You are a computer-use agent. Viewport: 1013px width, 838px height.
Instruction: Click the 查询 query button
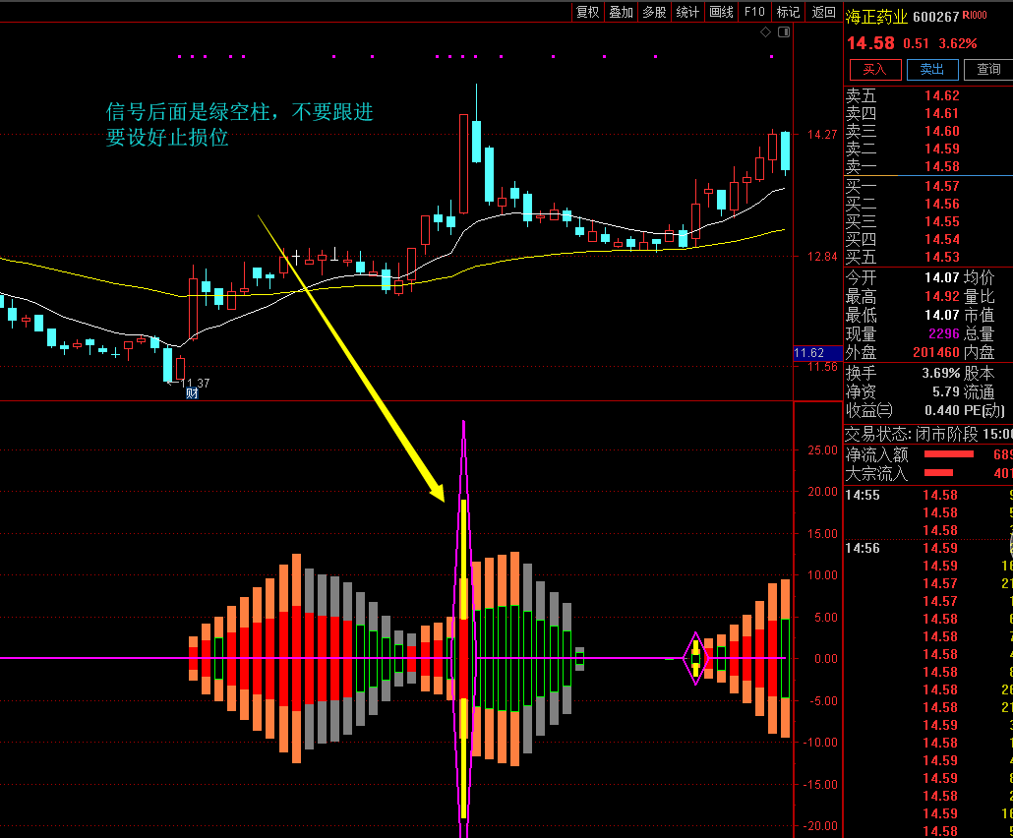coord(987,69)
